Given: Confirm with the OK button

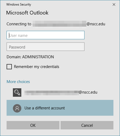Looking at the screenshot, I should (x=33, y=125).
